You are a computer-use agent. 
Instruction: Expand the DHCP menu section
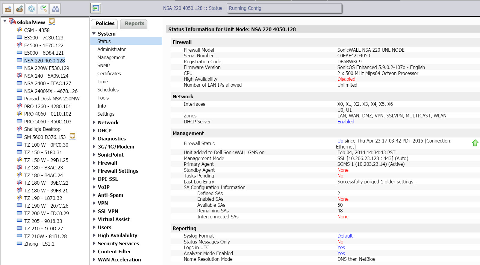94,131
